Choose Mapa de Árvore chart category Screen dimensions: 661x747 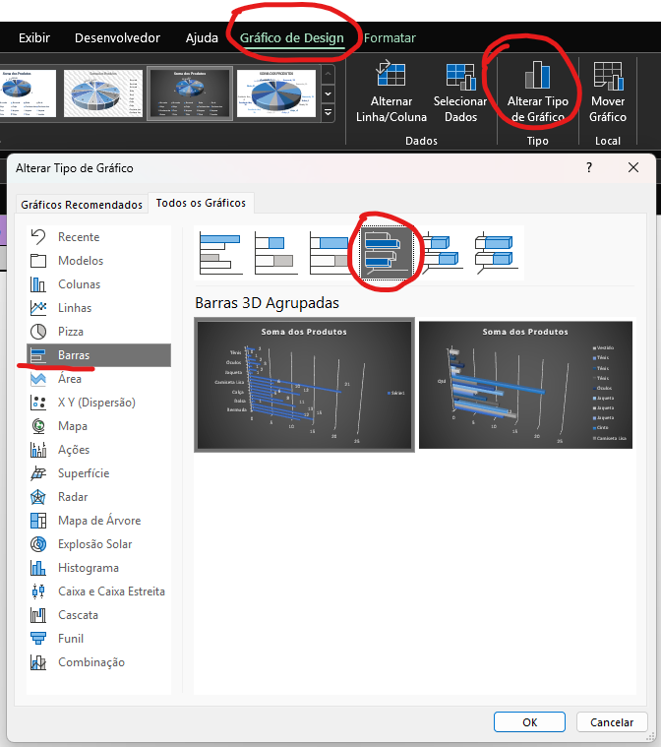tap(98, 521)
